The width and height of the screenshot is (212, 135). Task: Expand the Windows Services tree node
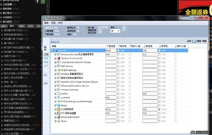click(x=55, y=54)
